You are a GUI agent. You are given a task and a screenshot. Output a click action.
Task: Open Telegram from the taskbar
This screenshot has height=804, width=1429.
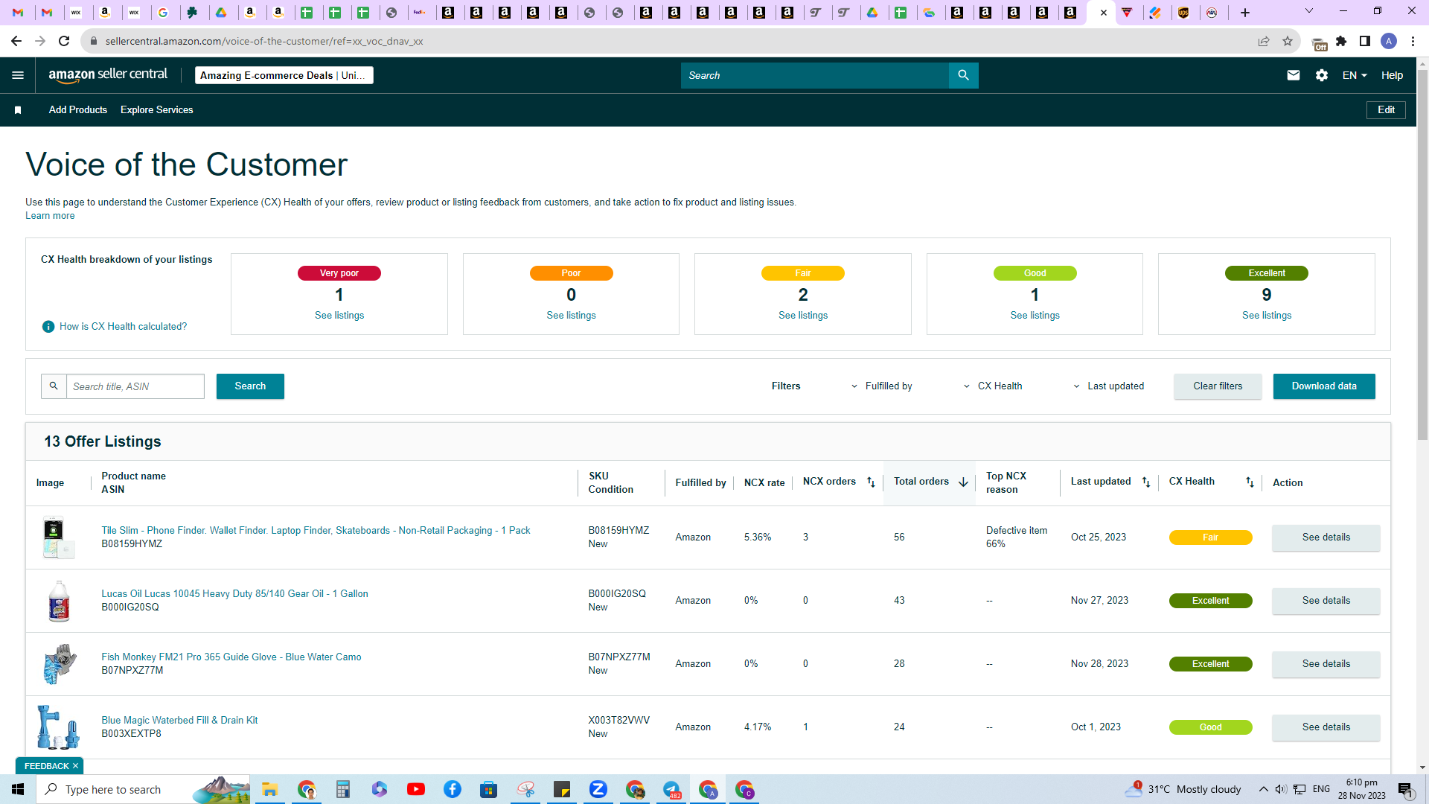pyautogui.click(x=671, y=789)
